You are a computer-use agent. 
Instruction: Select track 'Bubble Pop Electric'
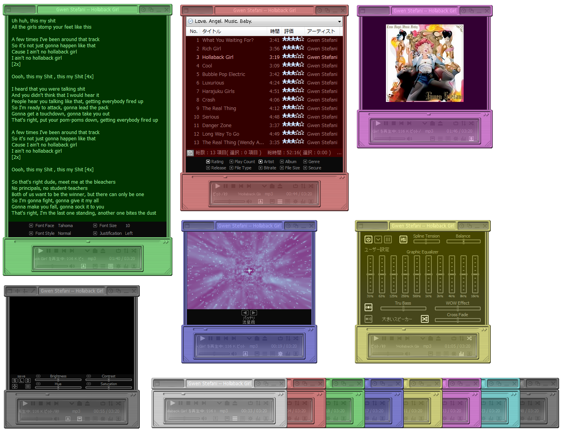click(264, 74)
